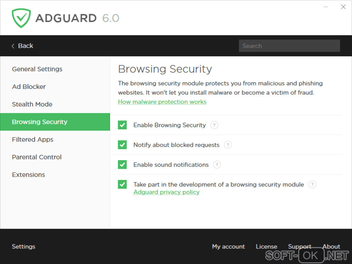
Task: Click help icon beside Enable sound notifications
Action: point(217,165)
